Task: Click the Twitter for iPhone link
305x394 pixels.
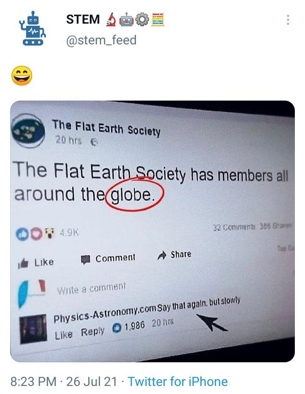Action: tap(177, 381)
